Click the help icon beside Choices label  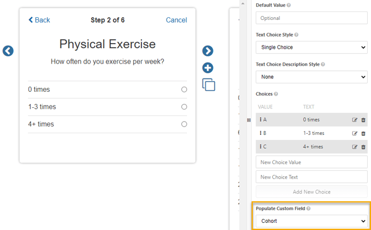pos(276,94)
